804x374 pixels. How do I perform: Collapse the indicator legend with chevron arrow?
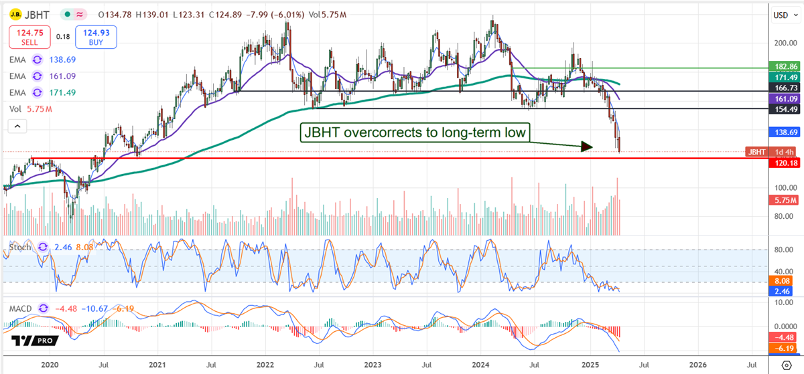[18, 125]
